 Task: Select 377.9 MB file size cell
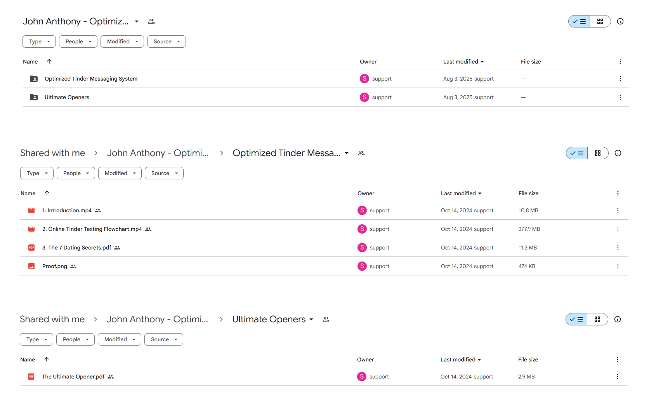[x=529, y=229]
